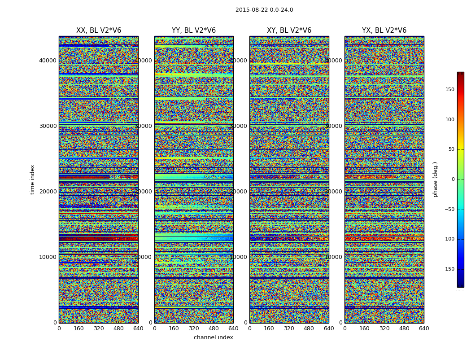
Task: Select the 'XX, BL V2*V6' subplot title
Action: [x=99, y=31]
